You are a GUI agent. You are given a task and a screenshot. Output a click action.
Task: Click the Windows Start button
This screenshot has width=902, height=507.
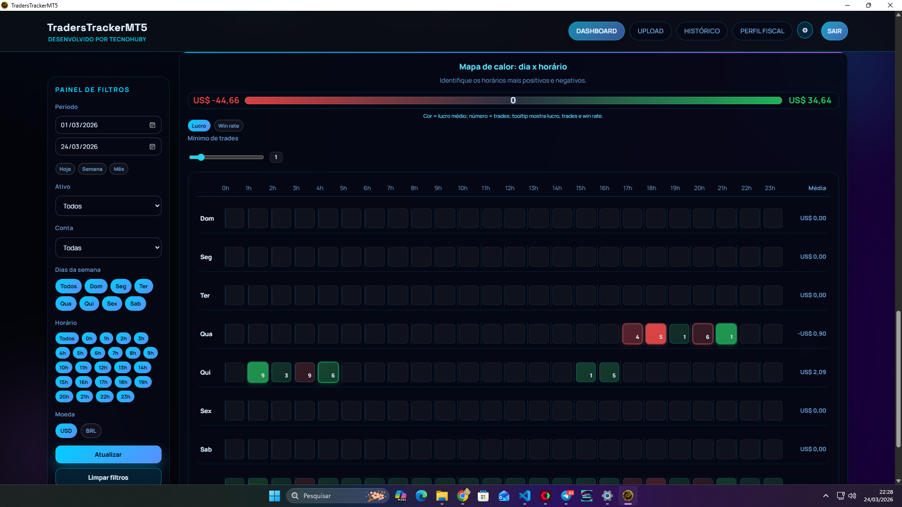274,496
